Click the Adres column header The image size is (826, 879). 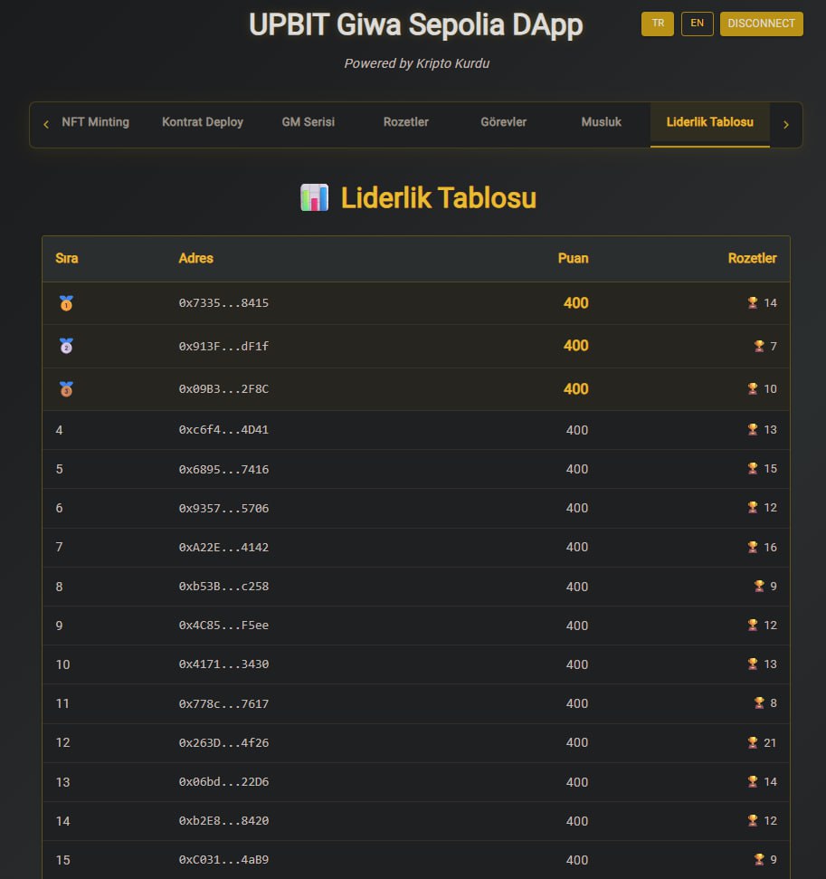[195, 258]
